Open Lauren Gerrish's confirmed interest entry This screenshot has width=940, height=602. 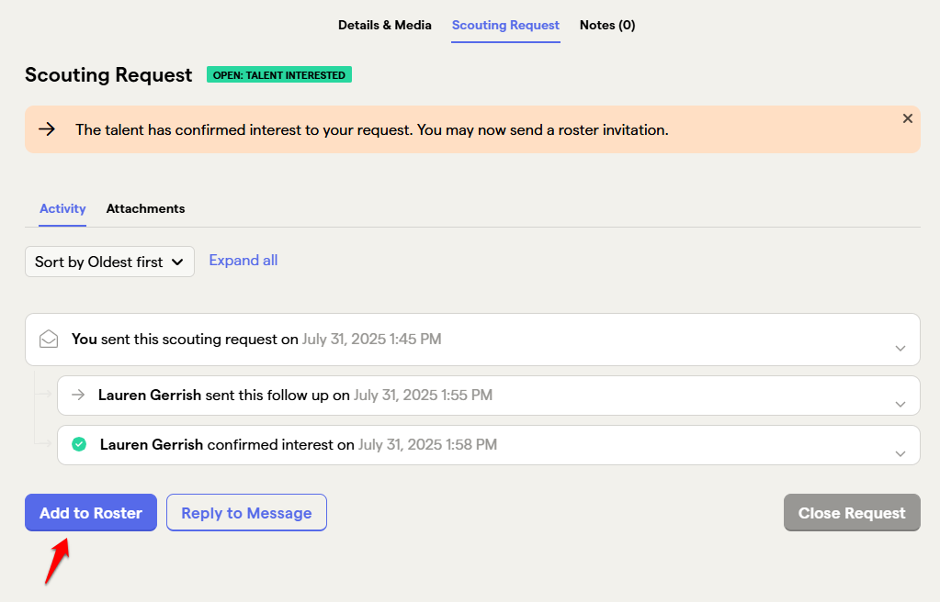point(489,445)
